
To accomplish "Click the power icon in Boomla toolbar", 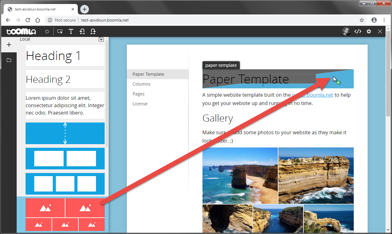I will click(x=47, y=31).
